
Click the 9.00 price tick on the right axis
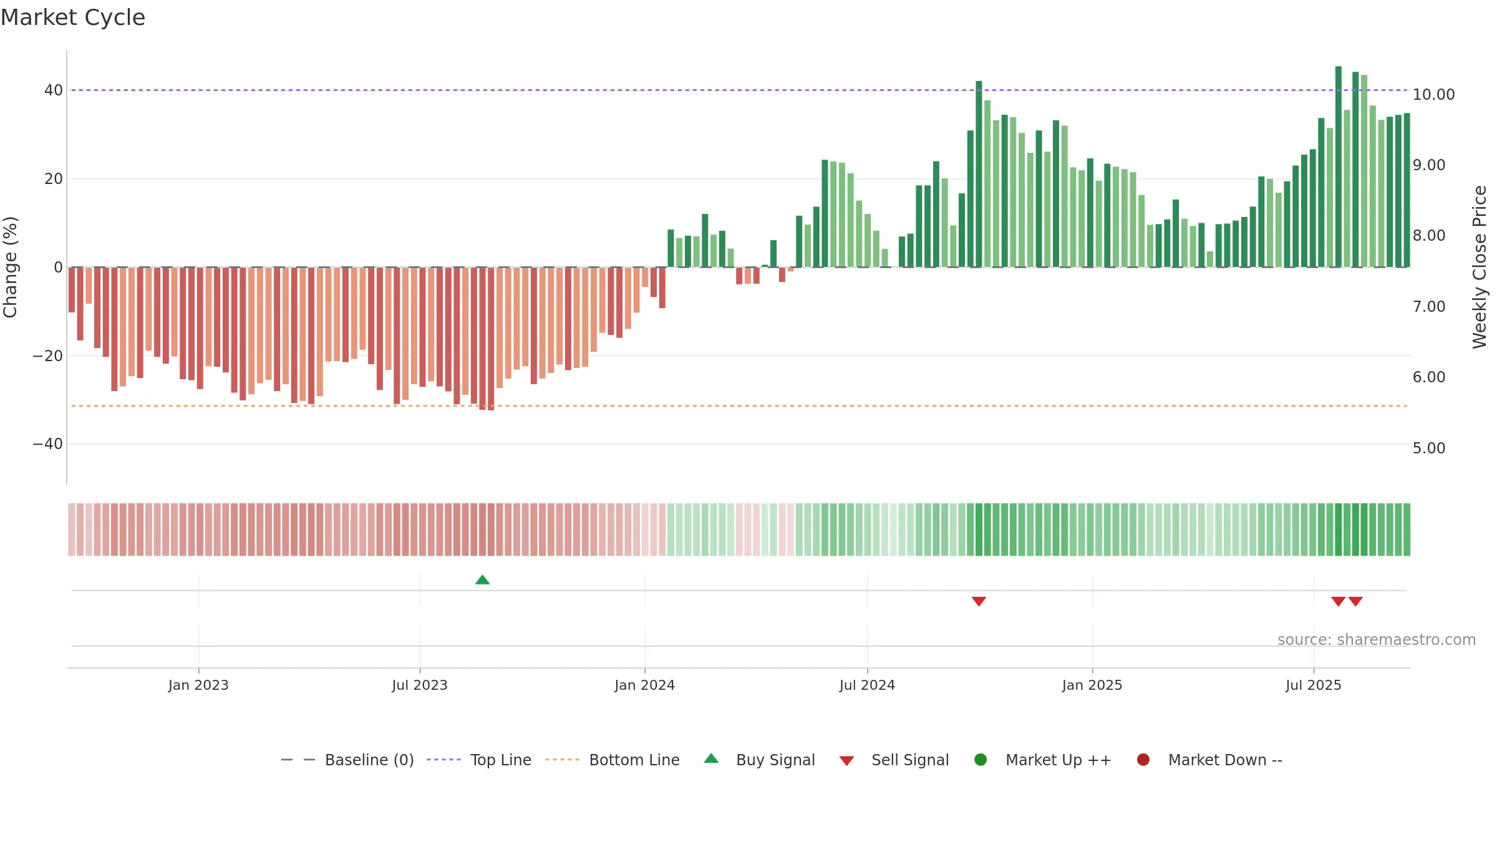tap(1429, 165)
